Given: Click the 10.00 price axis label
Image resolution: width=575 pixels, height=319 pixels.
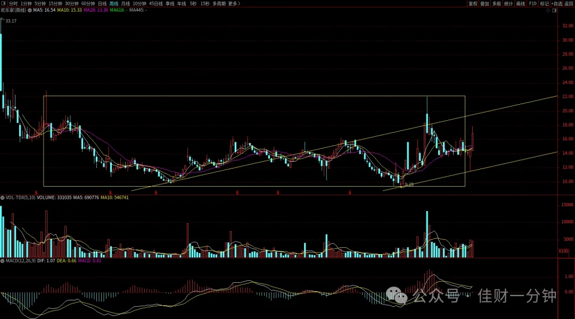Looking at the screenshot, I should click(568, 182).
